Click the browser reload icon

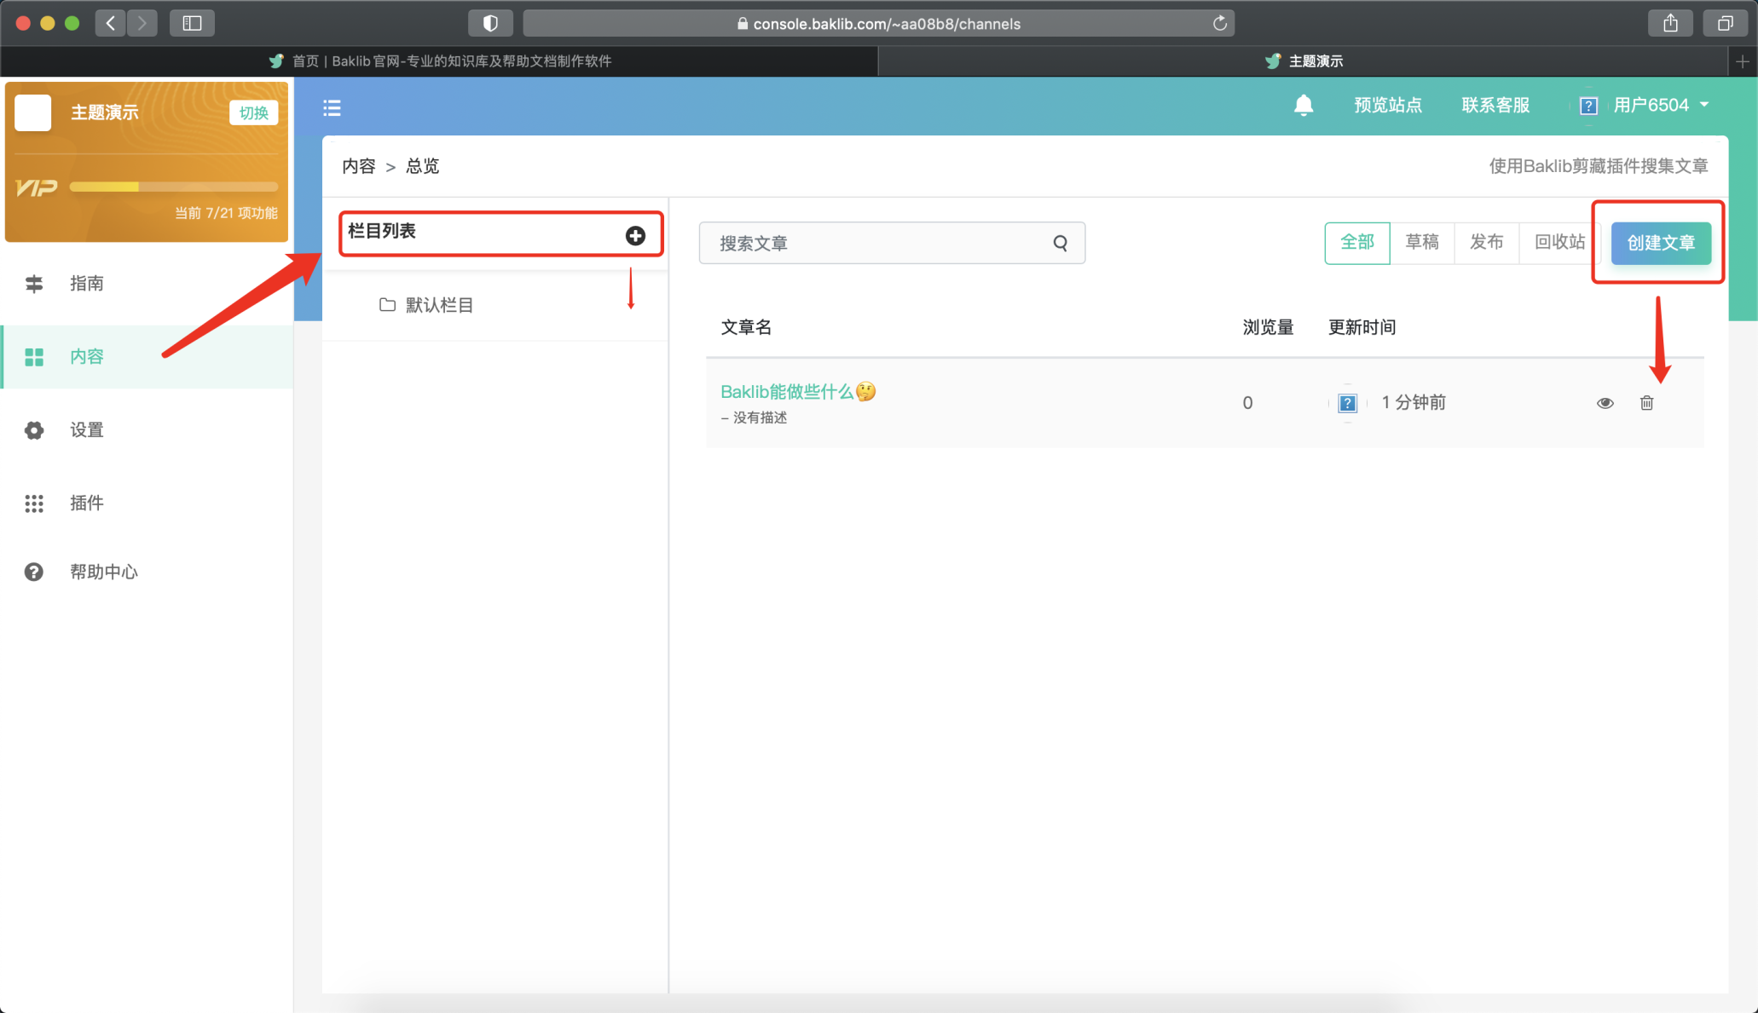click(x=1219, y=24)
